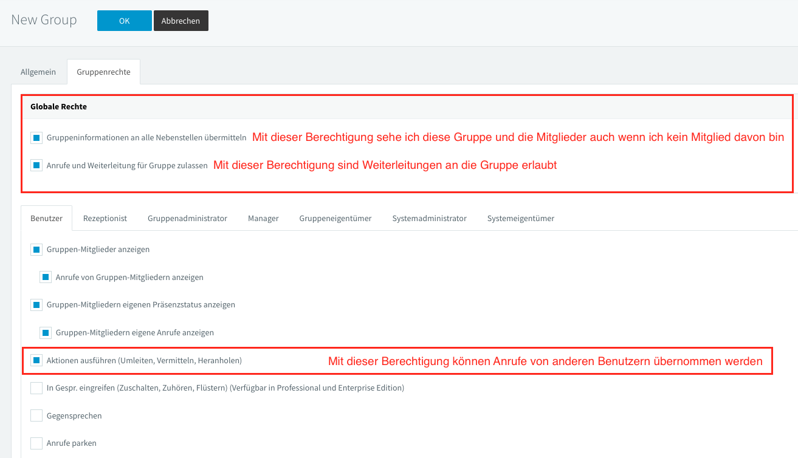Uncheck Gruppeninformationen an alle Nebenstellen übermitteln

pos(36,138)
